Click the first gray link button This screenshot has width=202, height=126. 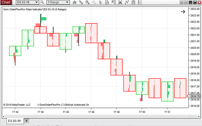[x=182, y=2]
